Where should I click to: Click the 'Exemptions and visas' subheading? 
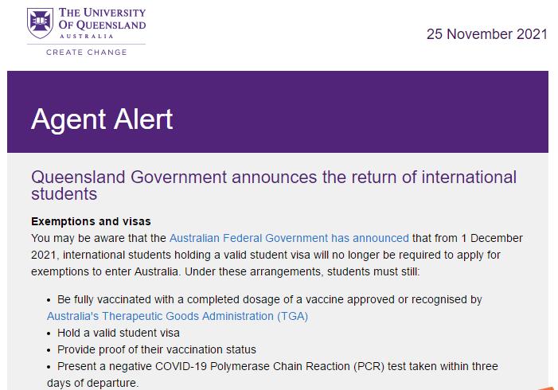pos(91,221)
